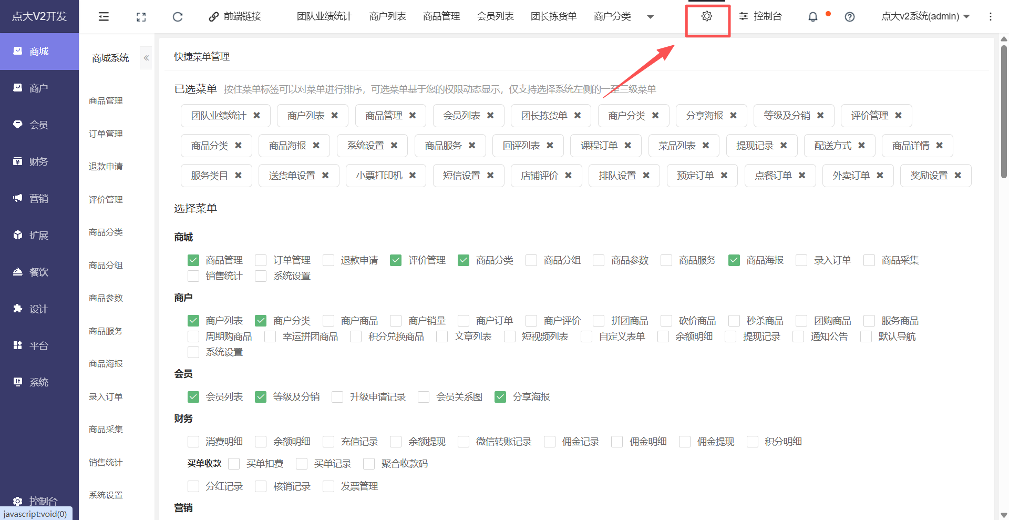
Task: Open the settings gear icon in header
Action: (707, 16)
